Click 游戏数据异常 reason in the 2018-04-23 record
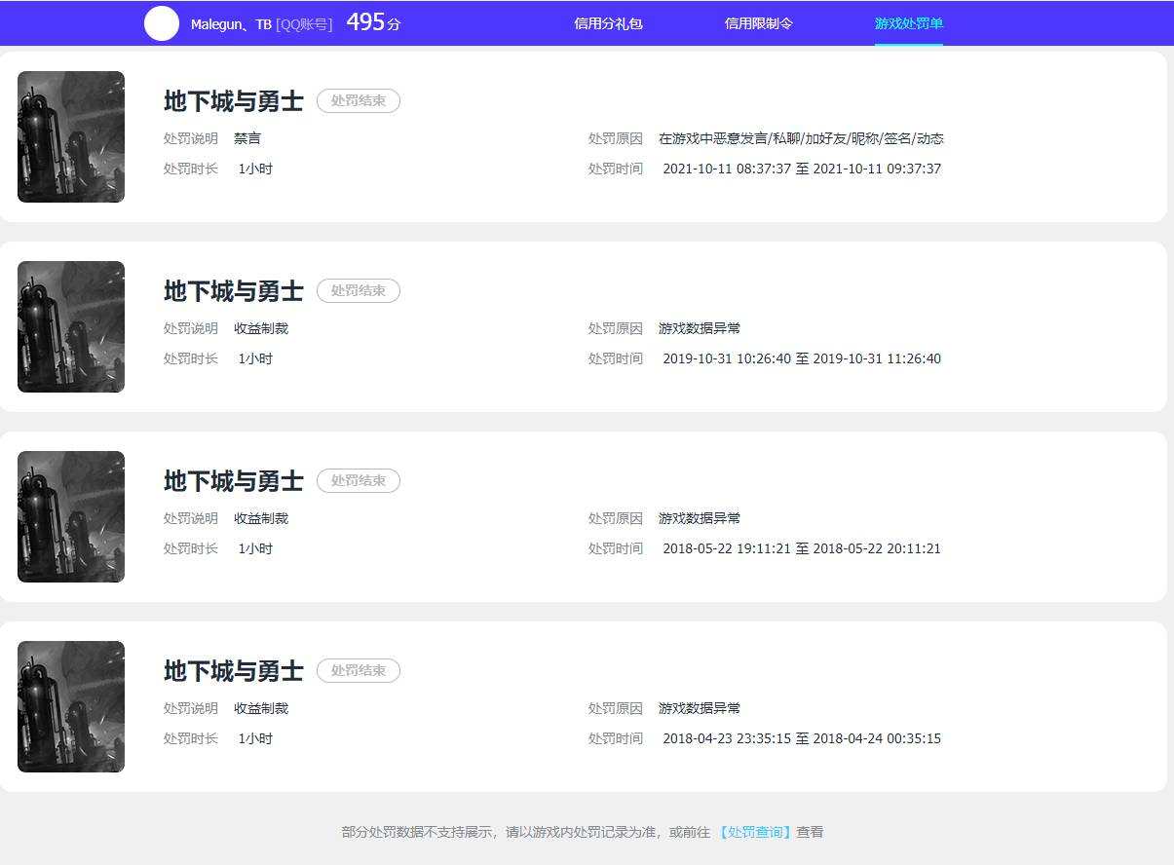Viewport: 1174px width, 865px height. 700,708
